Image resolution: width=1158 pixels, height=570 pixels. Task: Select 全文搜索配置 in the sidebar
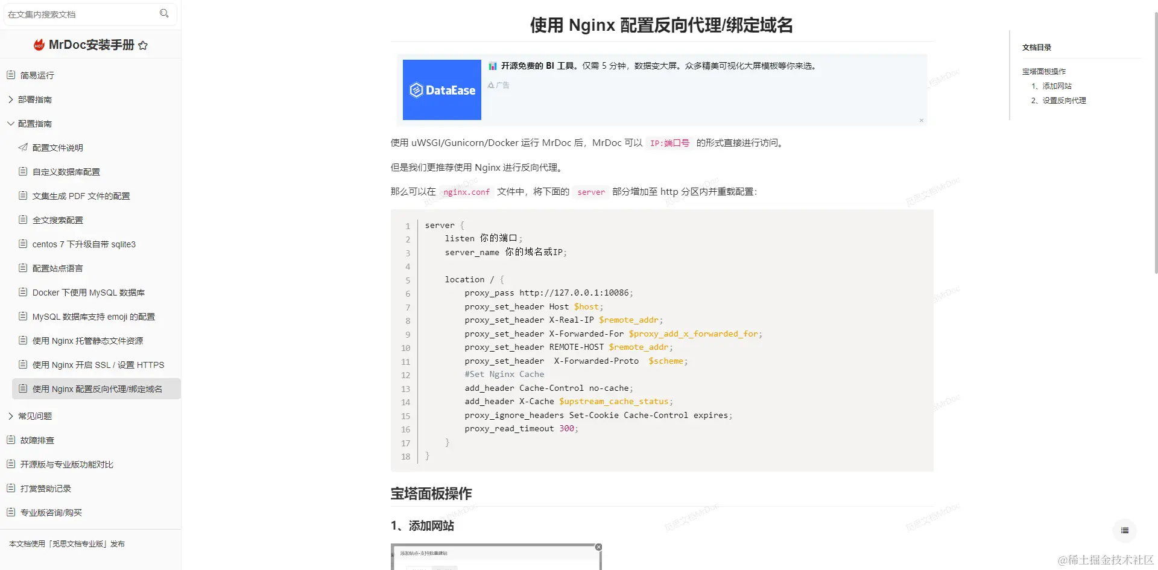59,220
